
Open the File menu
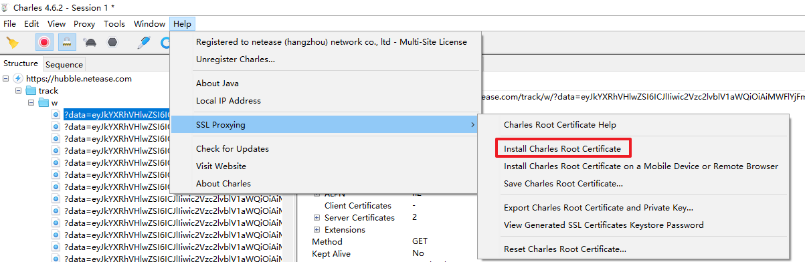[x=10, y=23]
